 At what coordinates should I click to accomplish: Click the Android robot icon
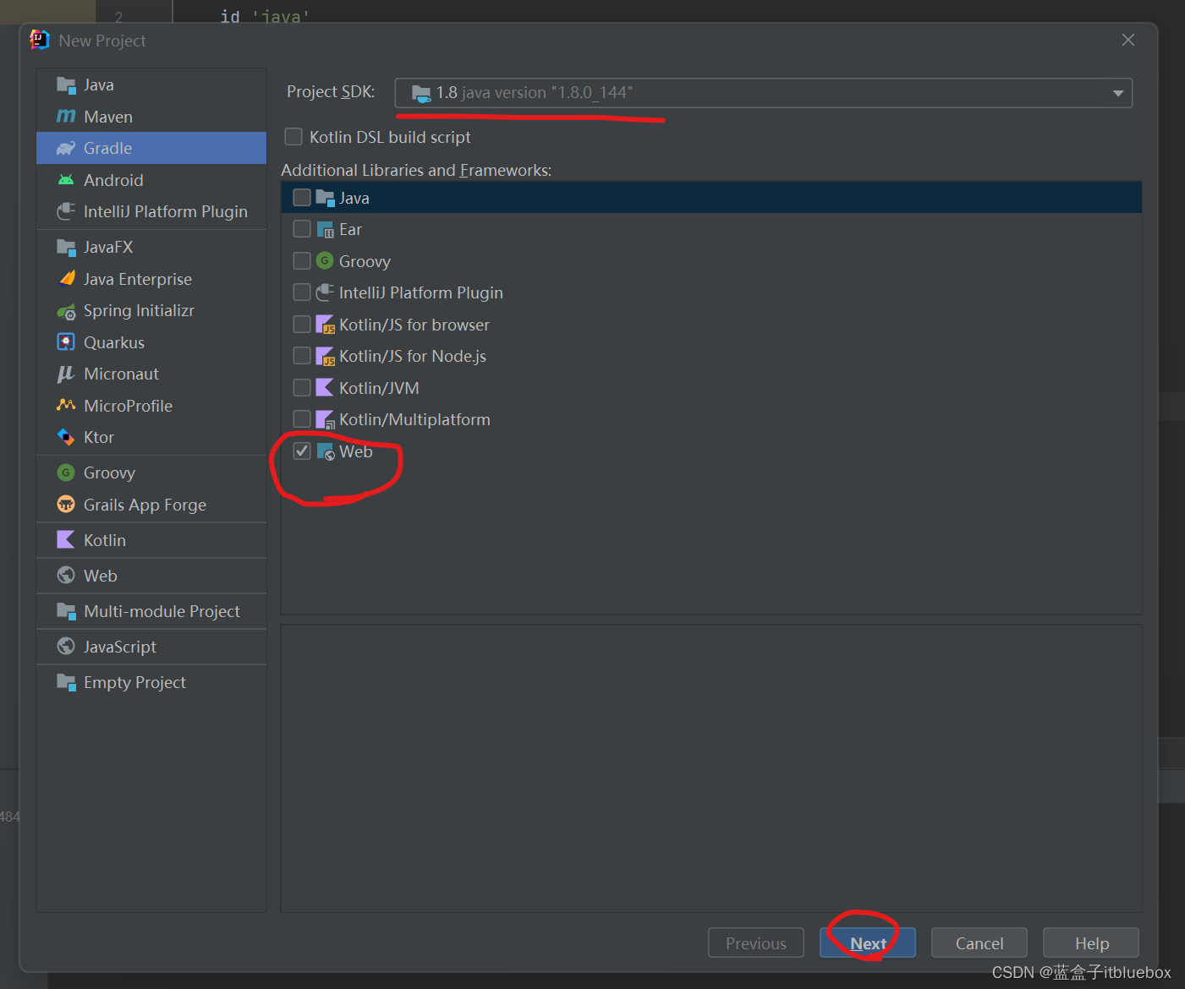pyautogui.click(x=66, y=180)
